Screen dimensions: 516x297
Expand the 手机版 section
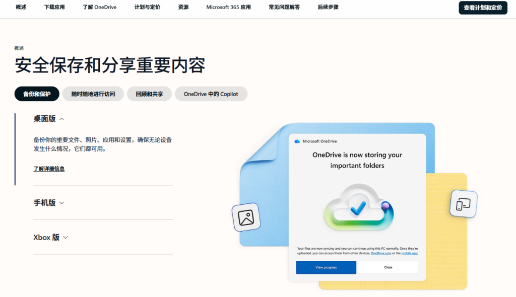point(49,202)
